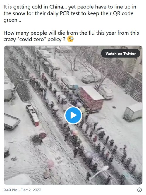
Task: Click the red box truck in video
Action: pyautogui.click(x=92, y=98)
